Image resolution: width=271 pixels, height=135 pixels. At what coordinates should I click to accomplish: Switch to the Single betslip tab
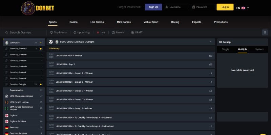(225, 49)
